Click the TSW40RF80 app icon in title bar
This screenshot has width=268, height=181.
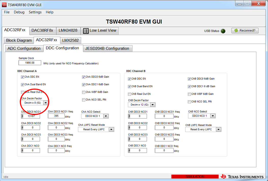pyautogui.click(x=4, y=5)
